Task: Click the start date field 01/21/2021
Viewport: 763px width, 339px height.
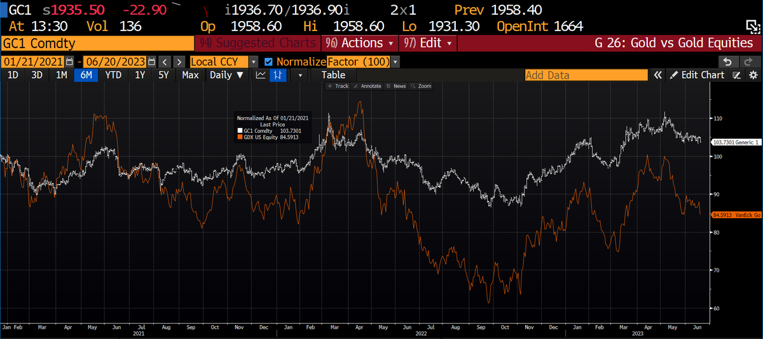Action: (34, 62)
